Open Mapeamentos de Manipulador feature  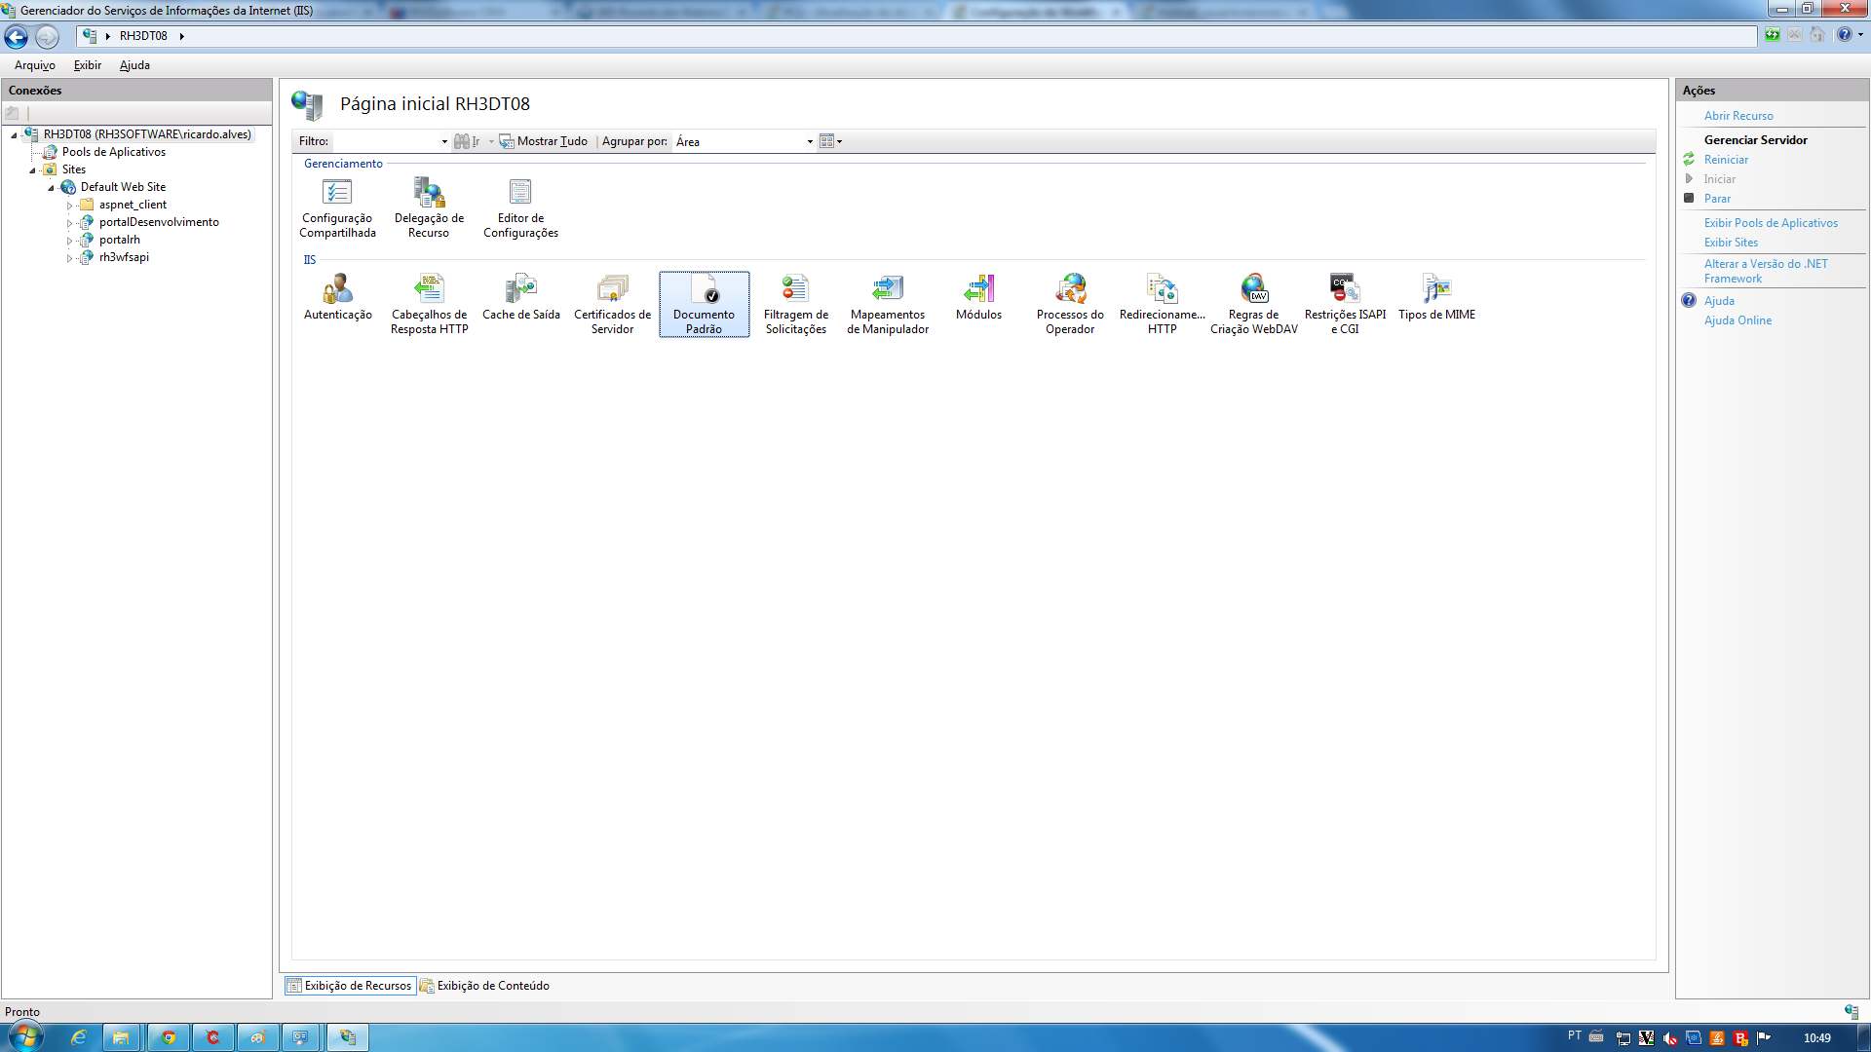pos(887,305)
